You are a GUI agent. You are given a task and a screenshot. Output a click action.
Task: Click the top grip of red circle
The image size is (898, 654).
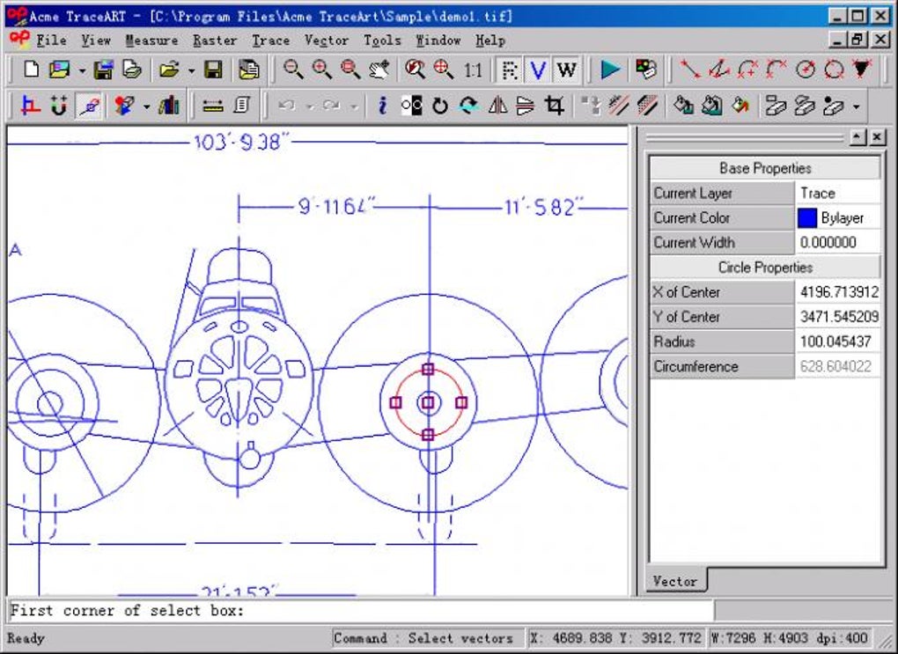[x=428, y=369]
